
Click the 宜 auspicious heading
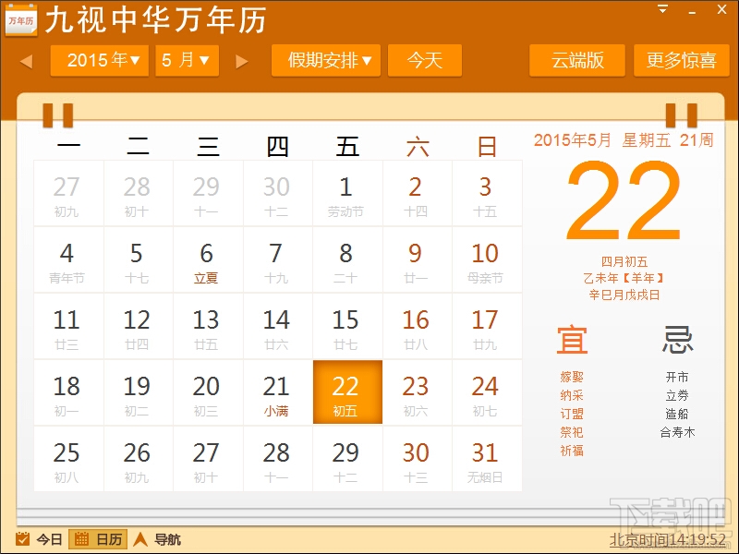coord(572,339)
